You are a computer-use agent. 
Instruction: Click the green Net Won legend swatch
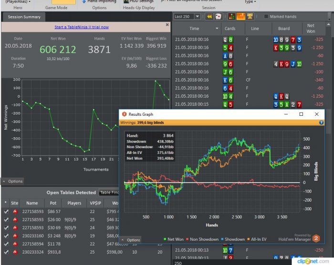pyautogui.click(x=166, y=239)
